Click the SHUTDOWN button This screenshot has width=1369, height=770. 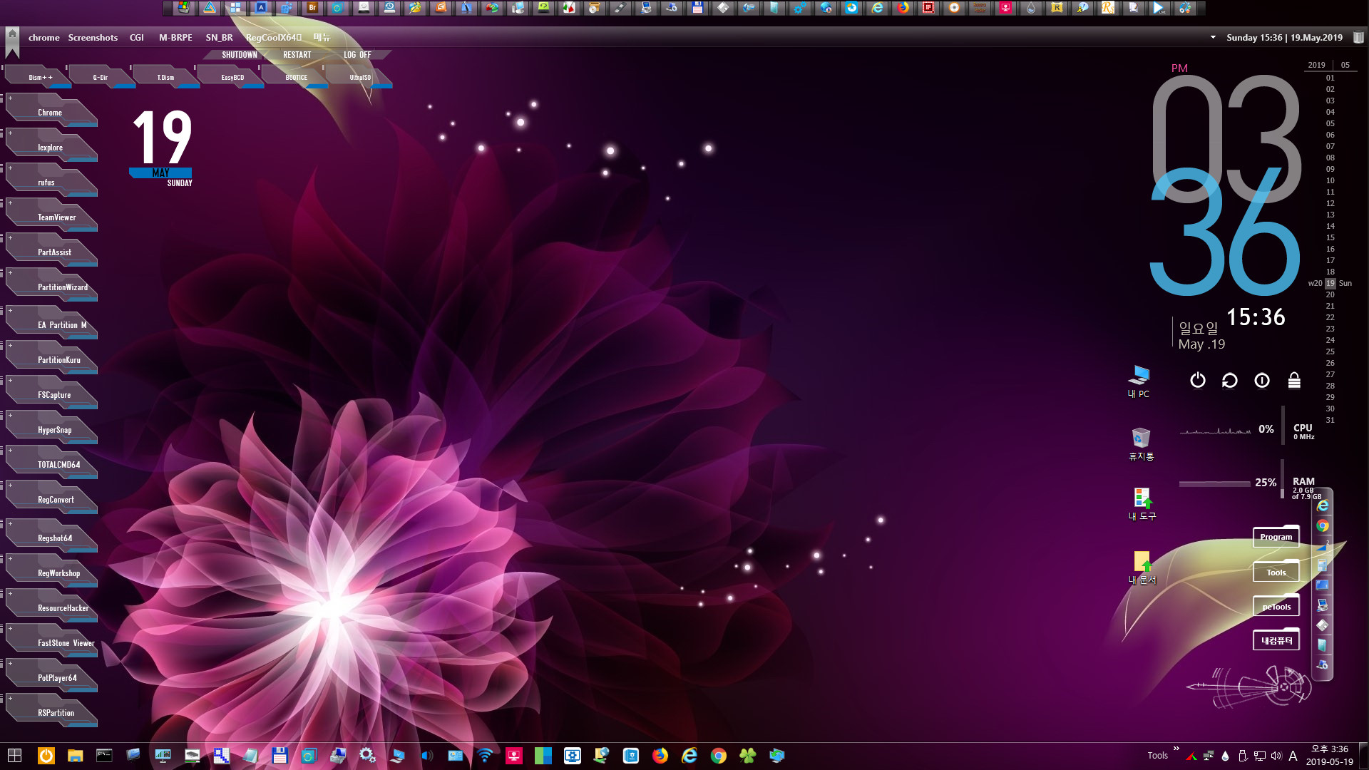240,55
